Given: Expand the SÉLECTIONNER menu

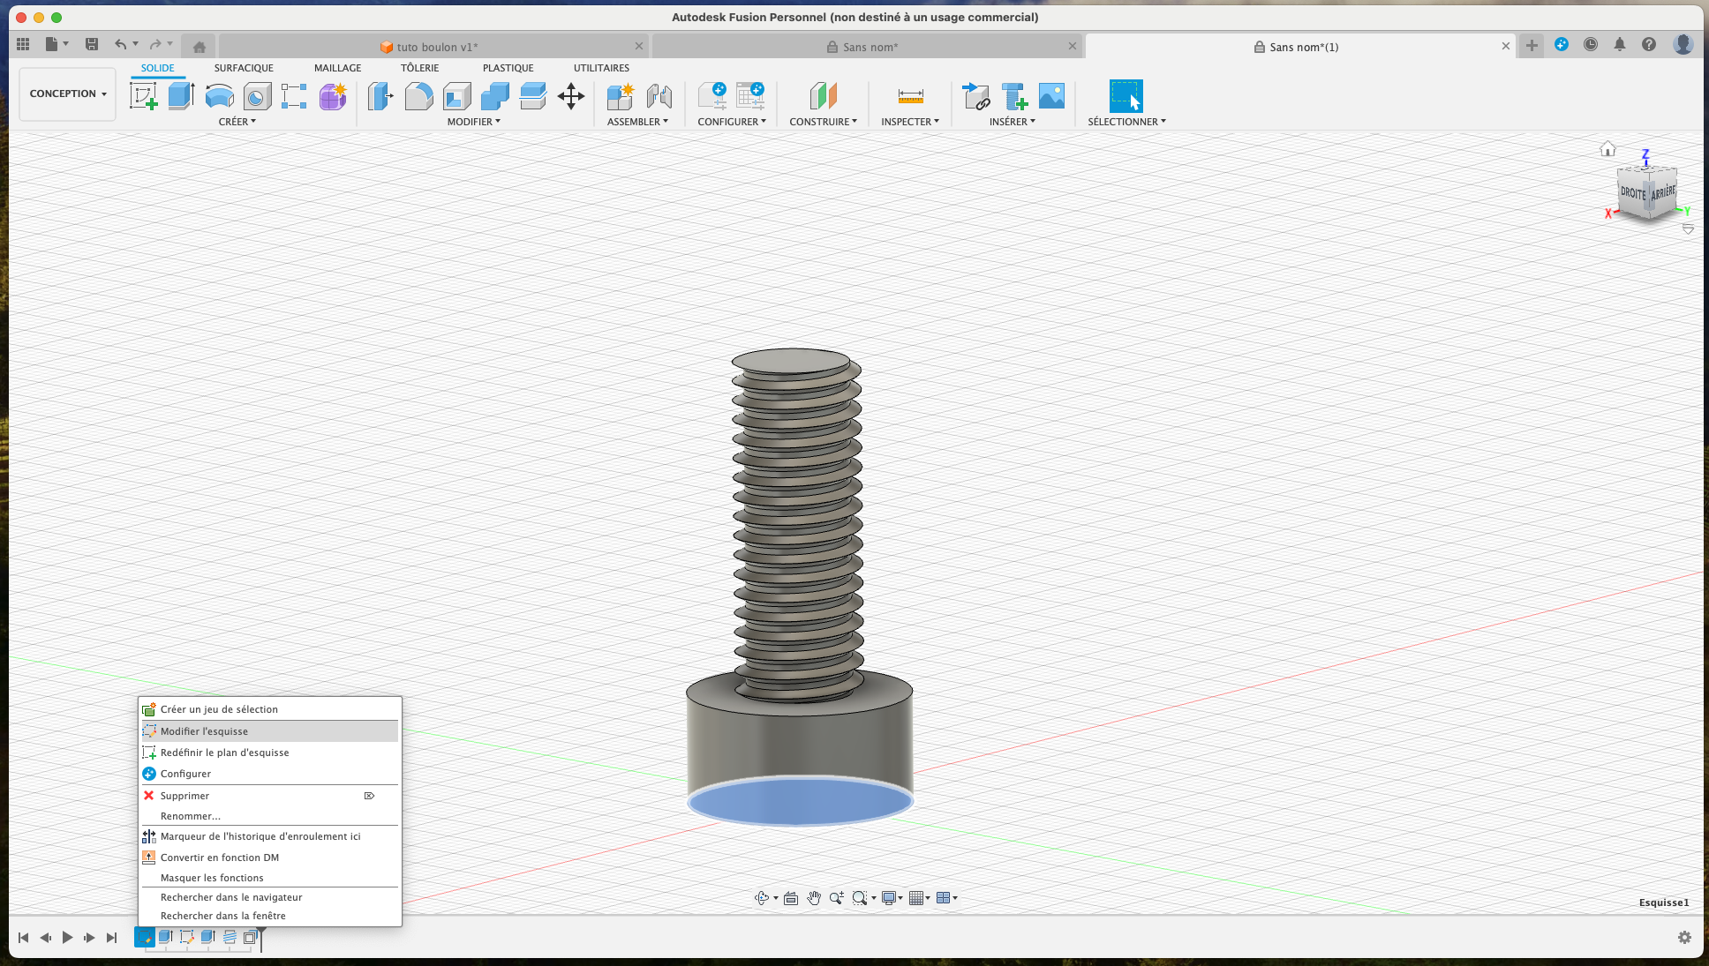Looking at the screenshot, I should pyautogui.click(x=1126, y=122).
